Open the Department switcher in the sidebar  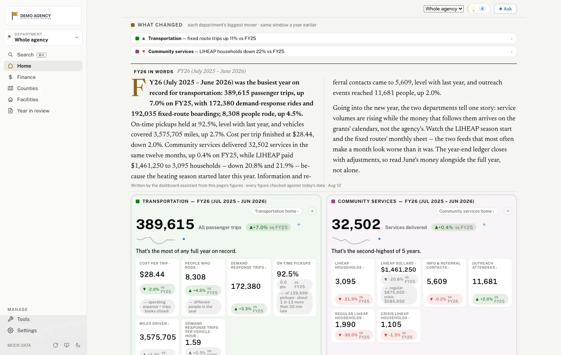click(x=43, y=37)
